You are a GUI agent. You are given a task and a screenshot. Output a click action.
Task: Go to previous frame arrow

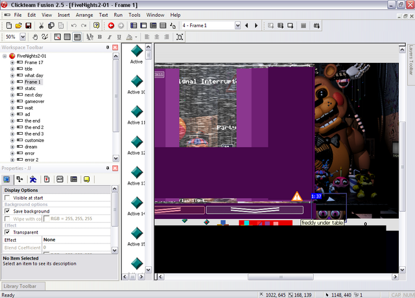point(246,25)
